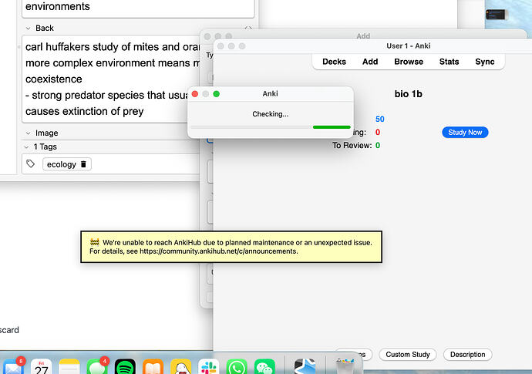Viewport: 532px width, 374px height.
Task: Open Add in the Anki toolbar
Action: click(370, 62)
